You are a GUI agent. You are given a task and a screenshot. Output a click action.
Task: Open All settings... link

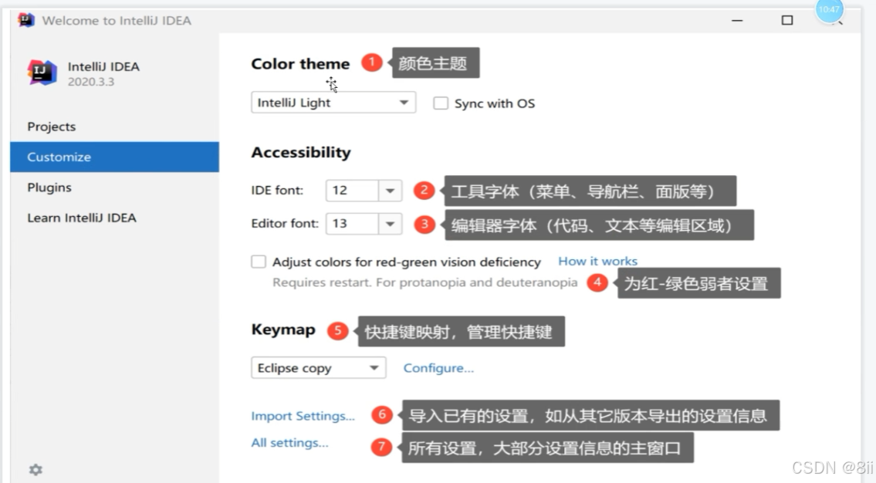click(289, 443)
